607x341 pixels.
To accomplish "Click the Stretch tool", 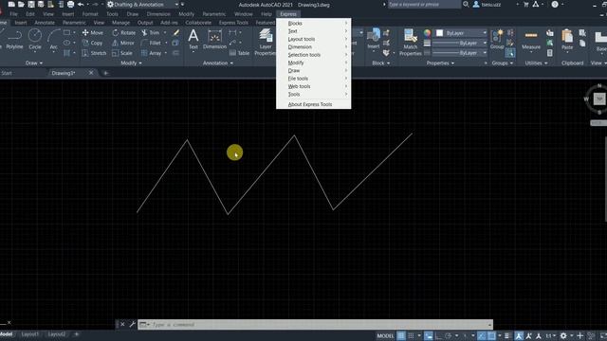I will [94, 53].
